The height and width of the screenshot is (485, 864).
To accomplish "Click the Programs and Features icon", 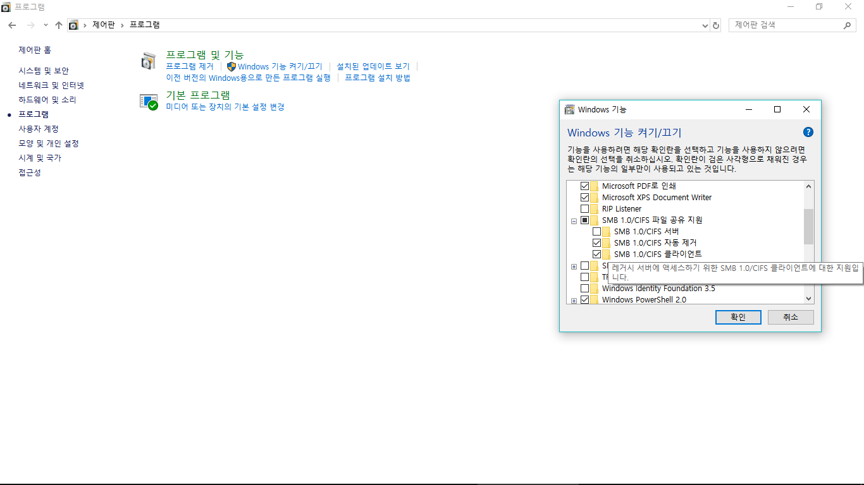I will point(148,61).
